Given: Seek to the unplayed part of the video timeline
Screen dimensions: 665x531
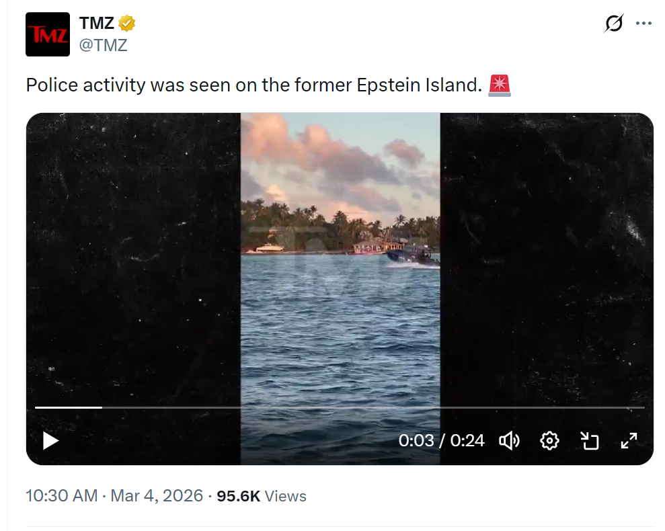Looking at the screenshot, I should pos(370,407).
